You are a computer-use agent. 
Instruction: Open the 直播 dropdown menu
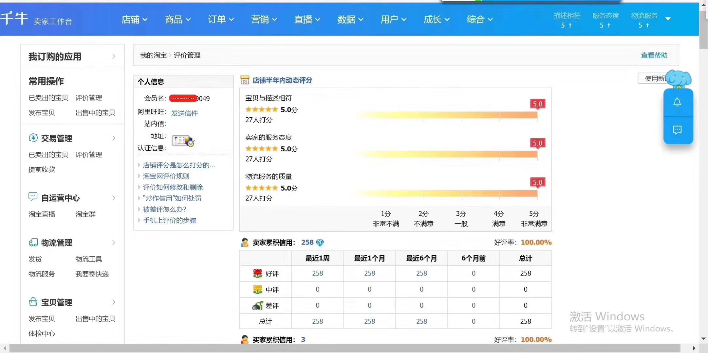tap(307, 19)
